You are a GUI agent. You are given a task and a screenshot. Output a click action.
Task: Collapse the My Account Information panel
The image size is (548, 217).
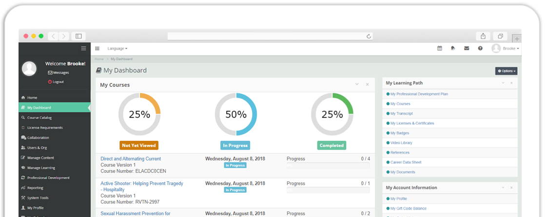(x=503, y=188)
